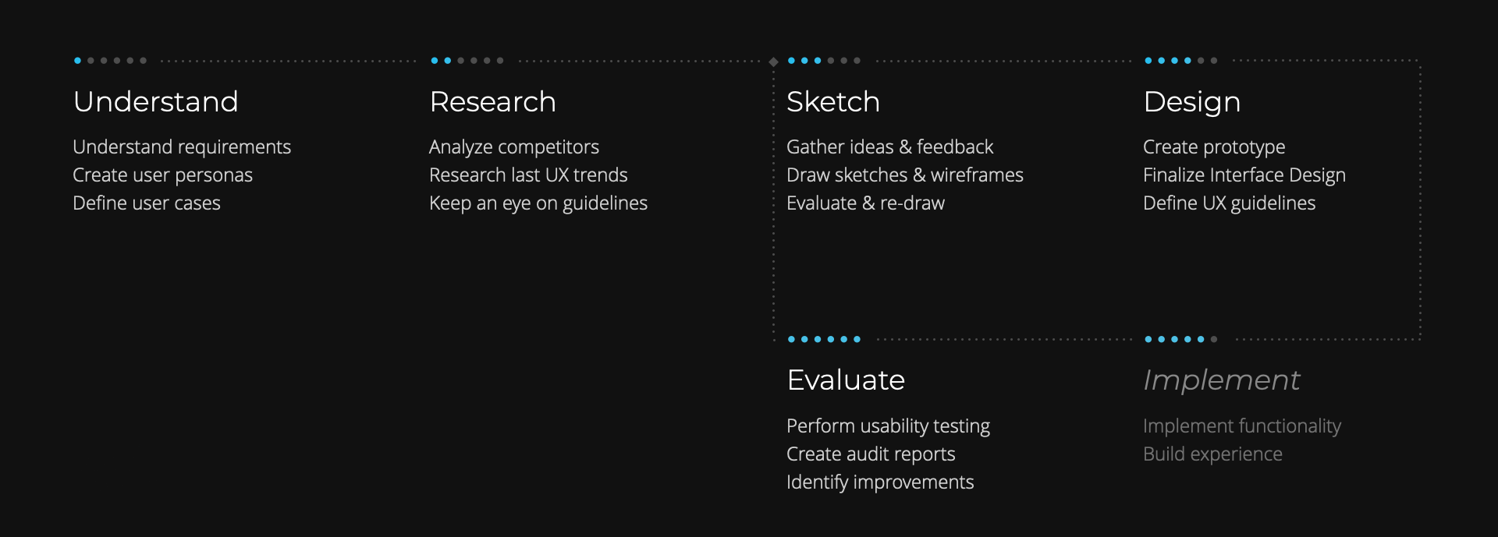
Task: Click the progress dots above Understand
Action: [x=110, y=61]
